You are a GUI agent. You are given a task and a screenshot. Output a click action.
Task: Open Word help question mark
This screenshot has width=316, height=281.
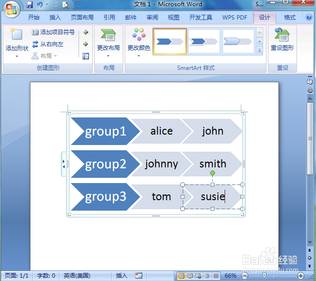pos(309,17)
